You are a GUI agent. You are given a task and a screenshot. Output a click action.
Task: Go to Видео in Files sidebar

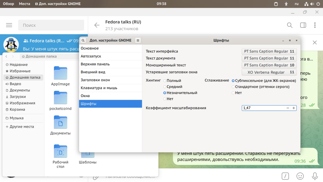coord(23,84)
